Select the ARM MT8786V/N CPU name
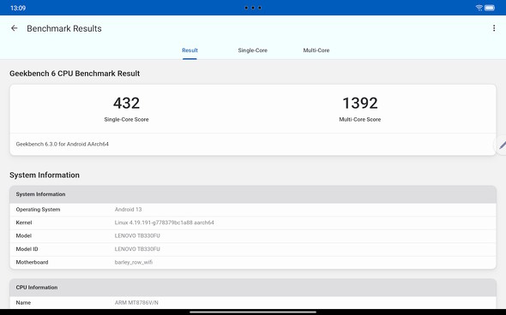The width and height of the screenshot is (506, 315). click(136, 303)
